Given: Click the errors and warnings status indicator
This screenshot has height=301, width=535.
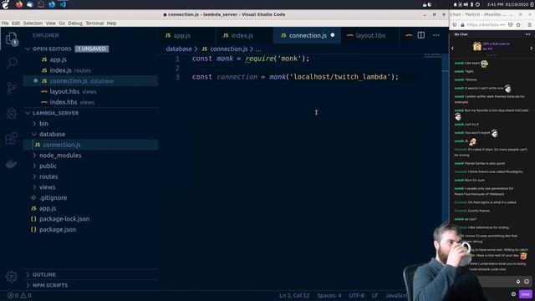Looking at the screenshot, I should (19, 295).
